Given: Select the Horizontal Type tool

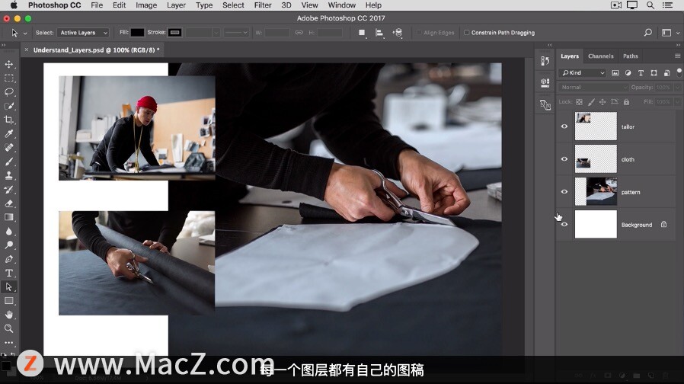Looking at the screenshot, I should coord(8,274).
